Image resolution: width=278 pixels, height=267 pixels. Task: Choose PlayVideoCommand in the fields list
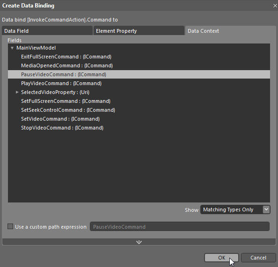click(x=139, y=83)
